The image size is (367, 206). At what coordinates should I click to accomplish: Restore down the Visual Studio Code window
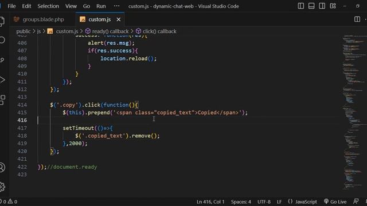click(358, 6)
